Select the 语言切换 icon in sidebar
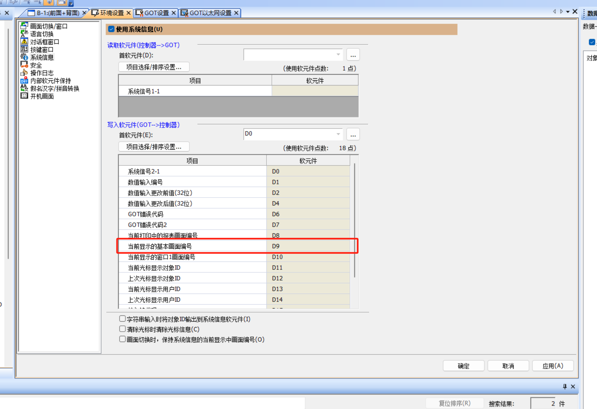597x409 pixels. [x=24, y=34]
